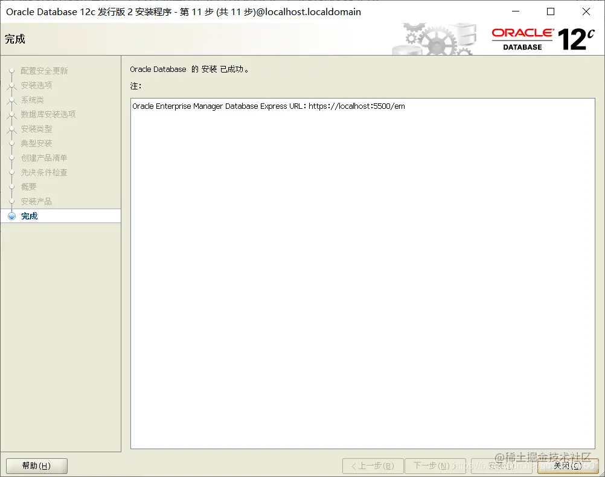
Task: Click the disabled 上一步(B) back button
Action: pos(373,466)
